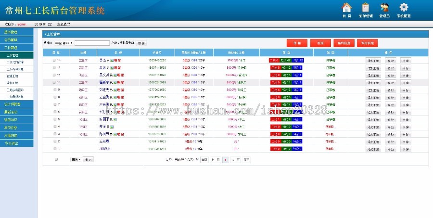
Task: Click the photo icon in row 3
Action: coord(115,134)
